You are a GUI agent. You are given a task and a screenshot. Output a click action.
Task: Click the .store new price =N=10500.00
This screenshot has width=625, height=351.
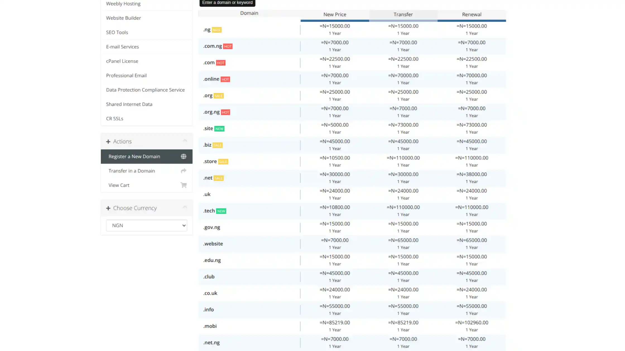click(x=335, y=158)
